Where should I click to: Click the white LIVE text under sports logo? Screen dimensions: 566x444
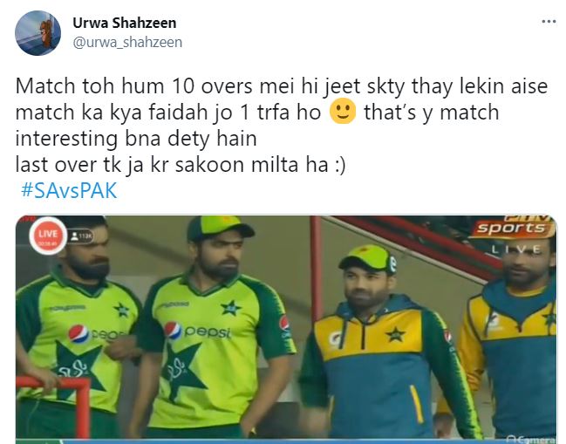[516, 249]
